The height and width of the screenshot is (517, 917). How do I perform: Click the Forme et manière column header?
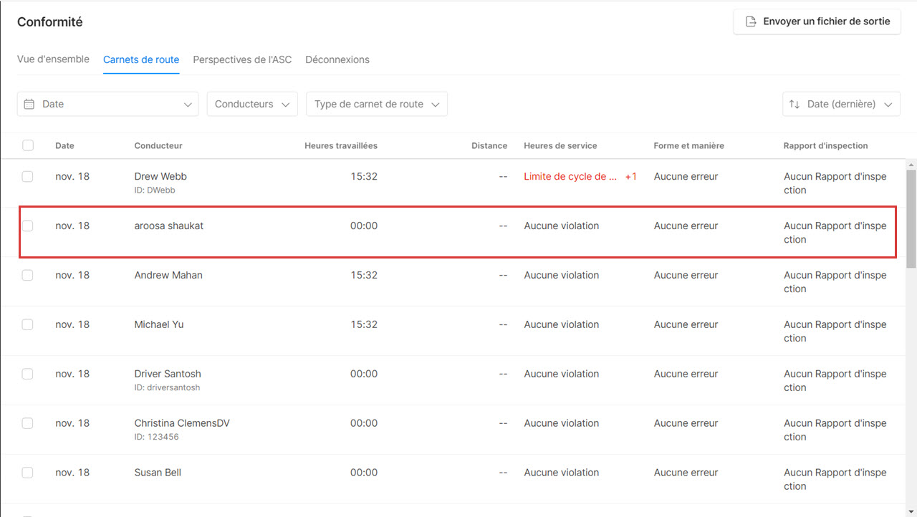tap(688, 145)
